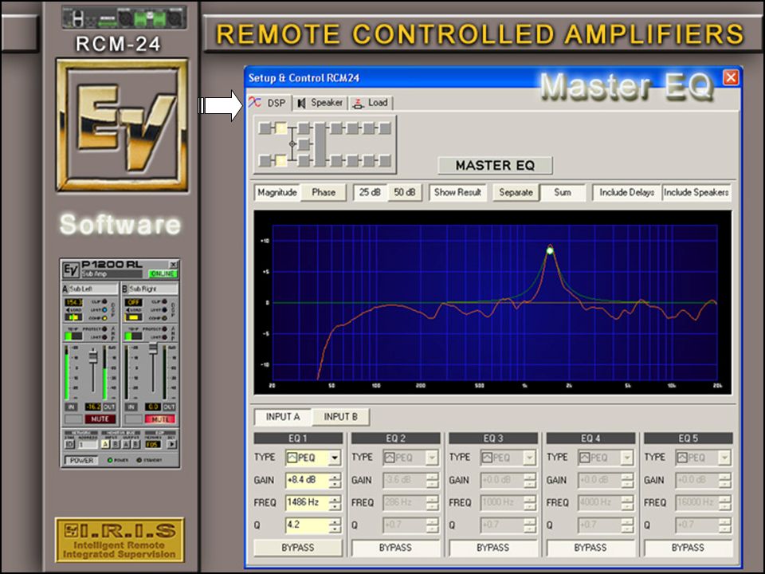Screen dimensions: 765x574
Task: Close the P1200 RL amplifier panel
Action: (173, 265)
